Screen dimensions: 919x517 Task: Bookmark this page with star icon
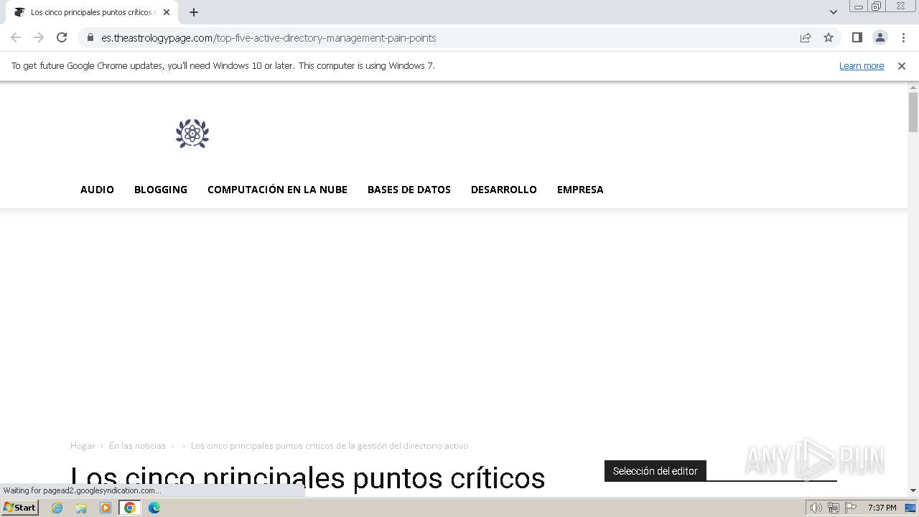click(x=829, y=37)
